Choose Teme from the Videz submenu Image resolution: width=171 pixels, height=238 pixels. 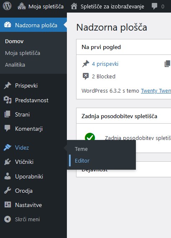point(81,149)
